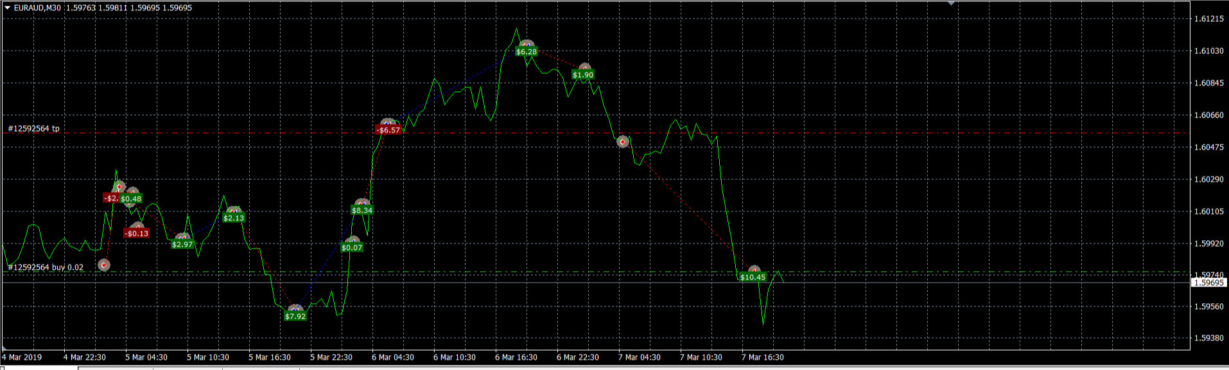Viewport: 1229px width, 370px height.
Task: Click price level 1.60290 on axis
Action: click(x=1208, y=179)
